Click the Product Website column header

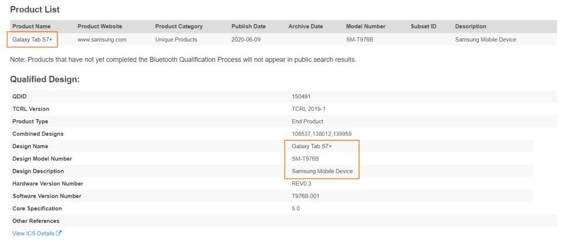[x=100, y=26]
